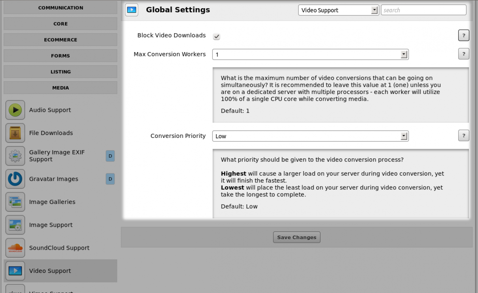Click the File Downloads icon
Image resolution: width=478 pixels, height=293 pixels.
tap(15, 133)
